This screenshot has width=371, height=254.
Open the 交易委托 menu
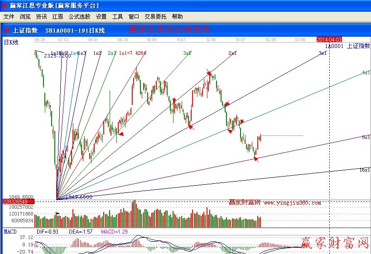(x=155, y=17)
